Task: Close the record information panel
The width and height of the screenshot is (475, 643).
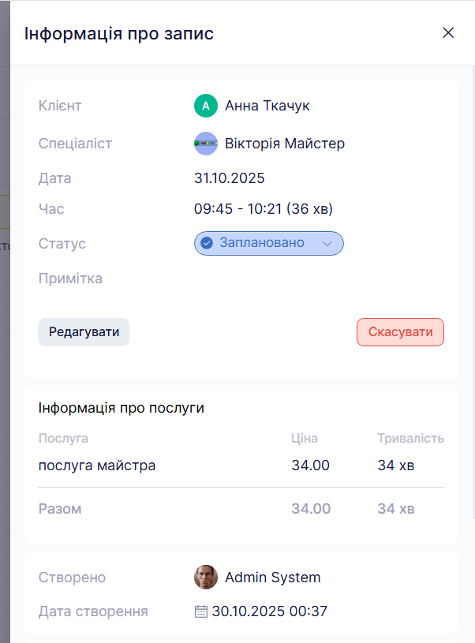Action: (448, 33)
